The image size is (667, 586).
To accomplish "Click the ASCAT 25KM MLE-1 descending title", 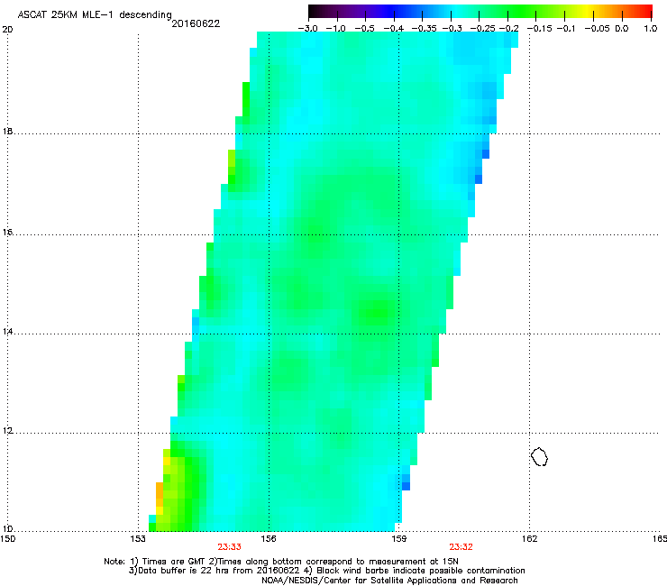I will (95, 14).
